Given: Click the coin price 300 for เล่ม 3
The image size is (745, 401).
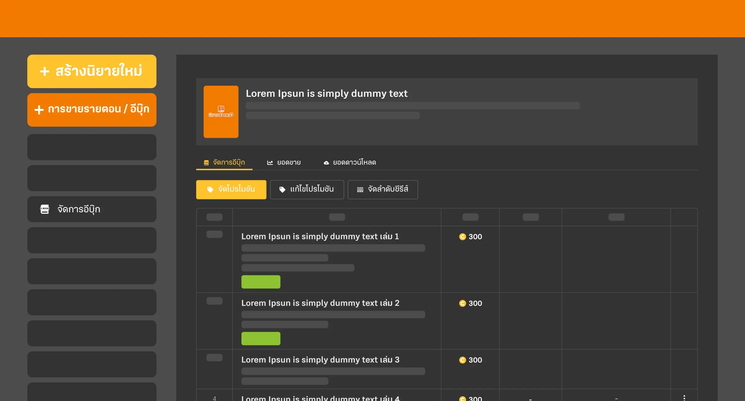Looking at the screenshot, I should coord(471,360).
